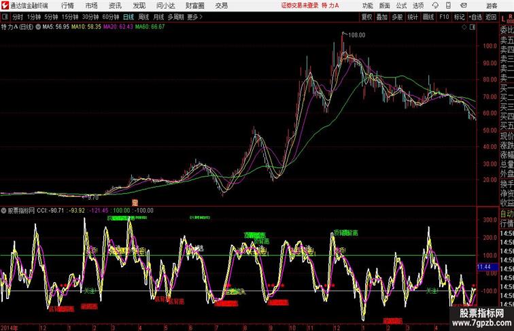514x331 pixels.
Task: Click the 叠加 overlay button
Action: (381, 17)
